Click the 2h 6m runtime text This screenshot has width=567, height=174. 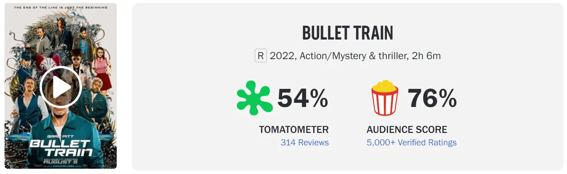(426, 56)
